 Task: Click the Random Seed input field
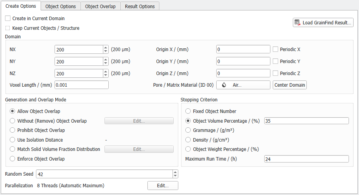104,174
